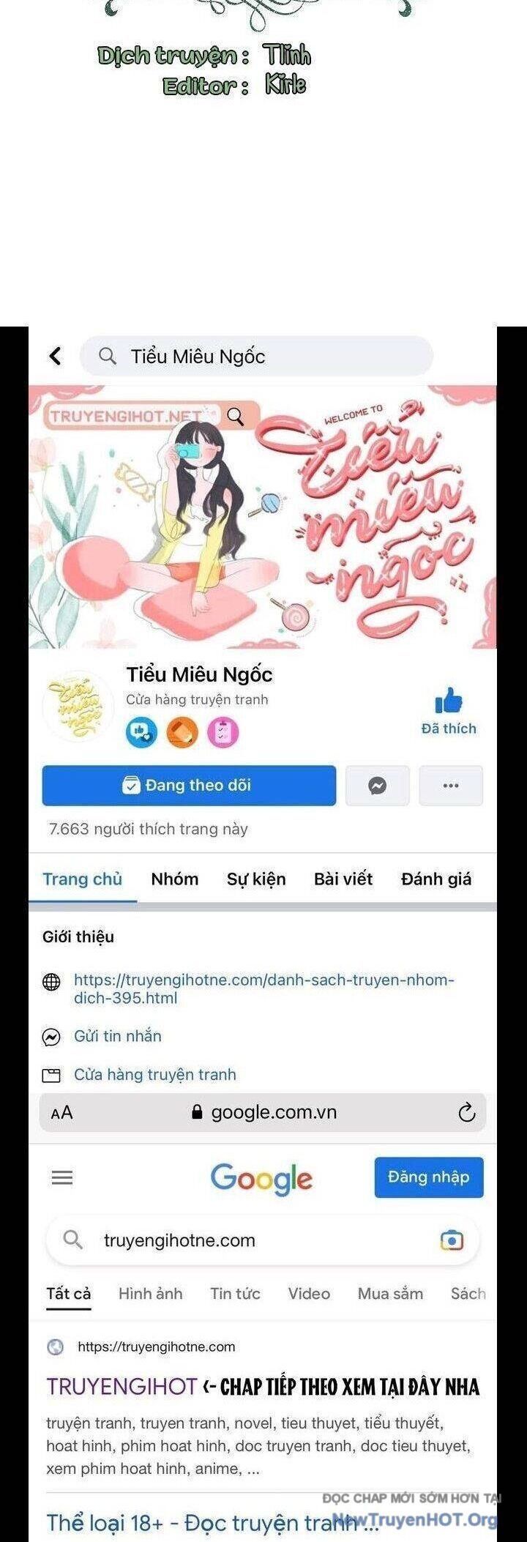
Task: Tap the camera lens search icon
Action: [452, 1240]
